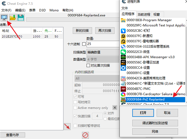The image size is (187, 139).
Task: Click the 再次扫描 button
Action: 105,31
